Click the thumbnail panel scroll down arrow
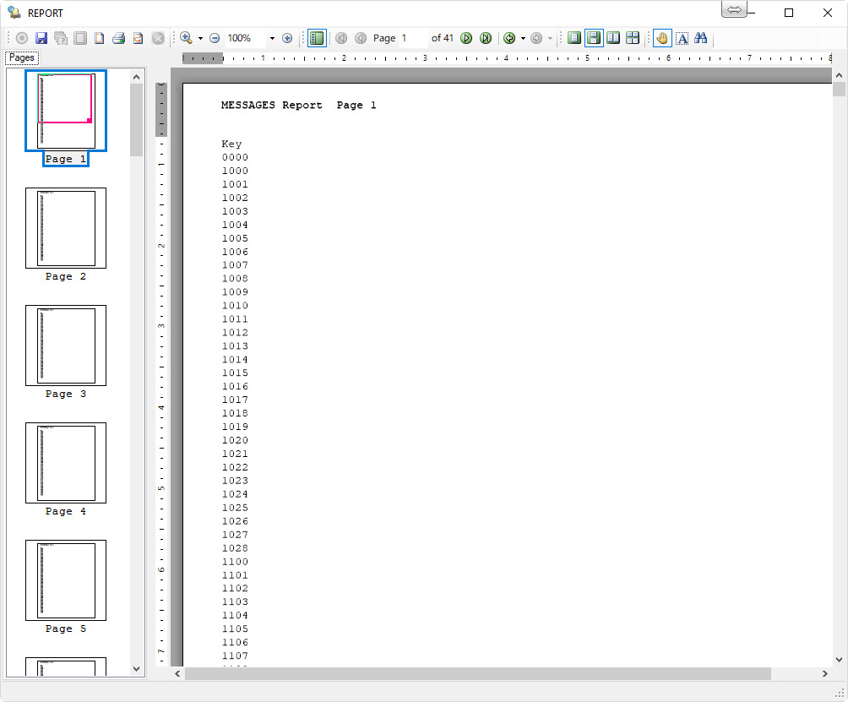The width and height of the screenshot is (848, 702). [x=136, y=669]
